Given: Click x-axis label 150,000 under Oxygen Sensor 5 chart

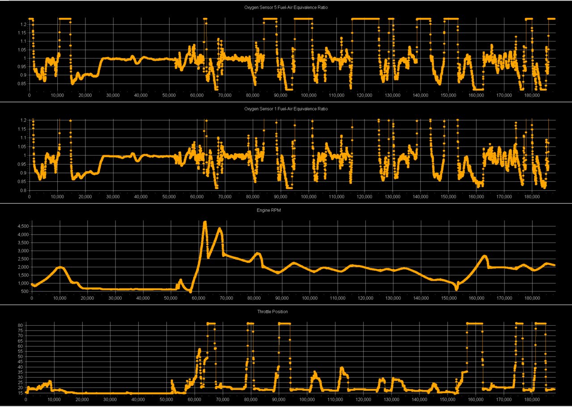Looking at the screenshot, I should click(448, 95).
